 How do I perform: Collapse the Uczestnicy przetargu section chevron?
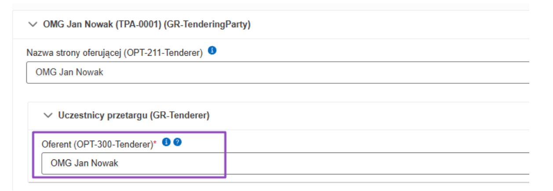(x=48, y=116)
